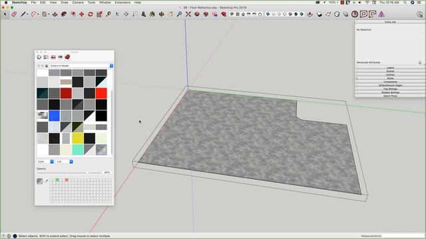
Task: Go forward in the Colors list
Action: pos(43,66)
